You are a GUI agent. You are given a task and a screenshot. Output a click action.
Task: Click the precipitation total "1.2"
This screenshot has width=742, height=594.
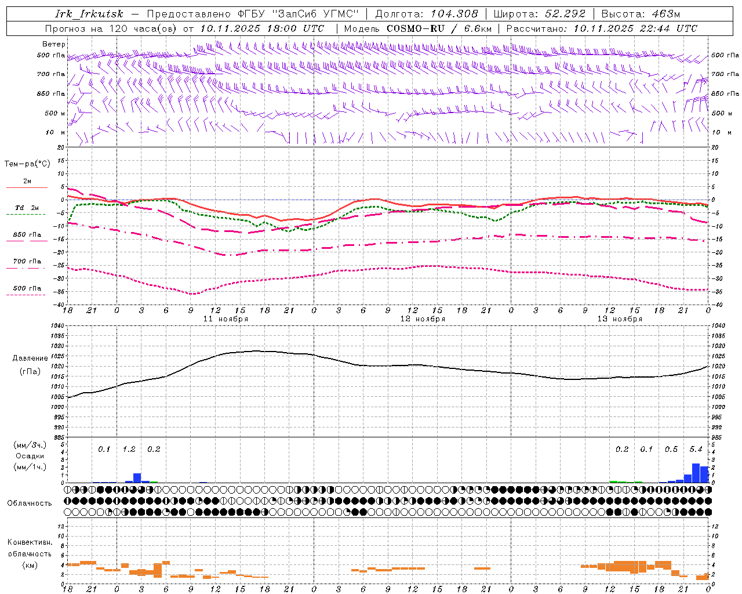pos(129,450)
